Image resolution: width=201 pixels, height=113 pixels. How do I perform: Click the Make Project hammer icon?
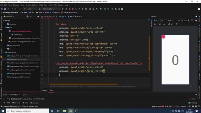19,9
